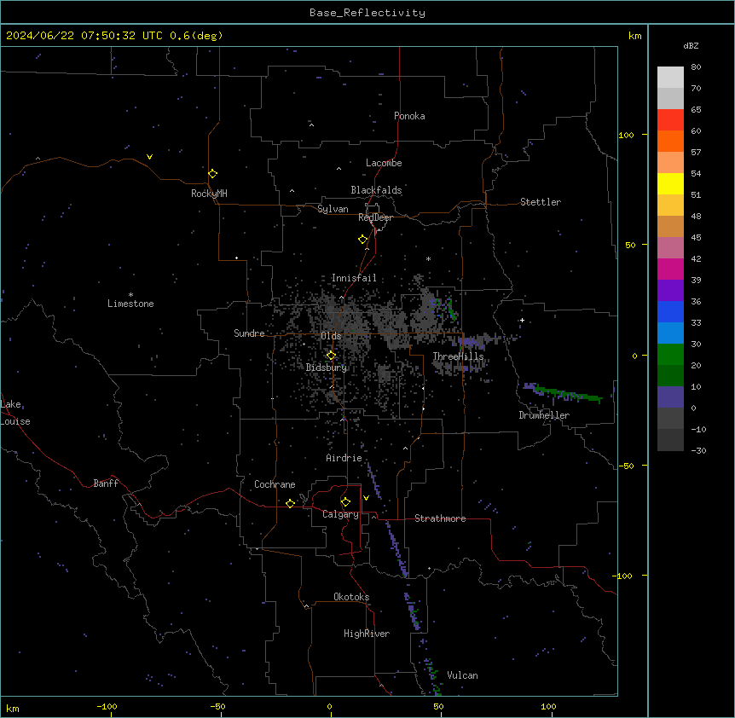The width and height of the screenshot is (735, 718).
Task: Click the 100 tick on the right axis
Action: 626,135
